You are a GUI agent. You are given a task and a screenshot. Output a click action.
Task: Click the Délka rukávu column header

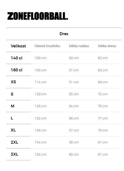(x=79, y=46)
